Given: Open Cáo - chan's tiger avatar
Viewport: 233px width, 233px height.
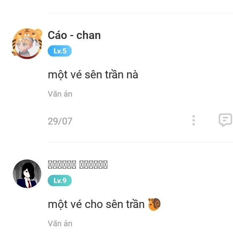Looking at the screenshot, I should coord(27,43).
